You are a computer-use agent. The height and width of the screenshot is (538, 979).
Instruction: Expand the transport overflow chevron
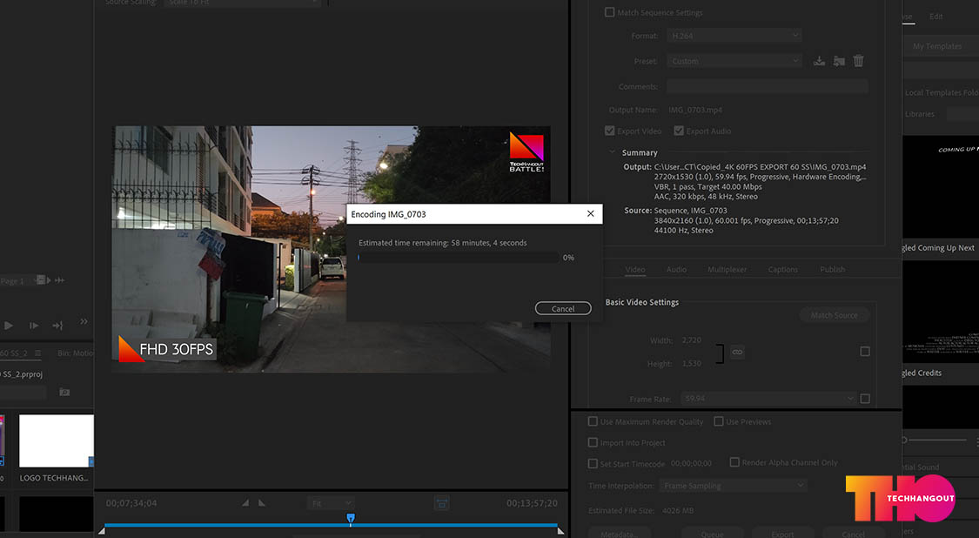(x=84, y=322)
